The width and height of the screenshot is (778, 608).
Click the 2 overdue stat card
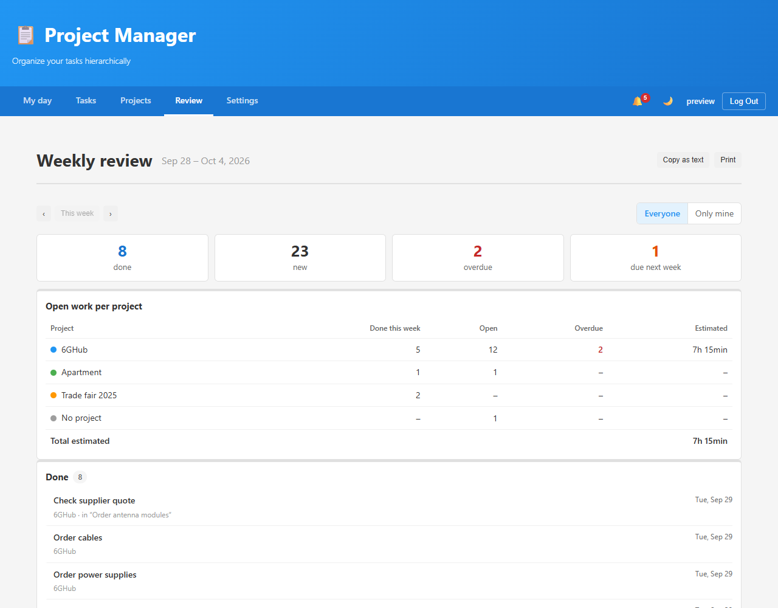[478, 258]
